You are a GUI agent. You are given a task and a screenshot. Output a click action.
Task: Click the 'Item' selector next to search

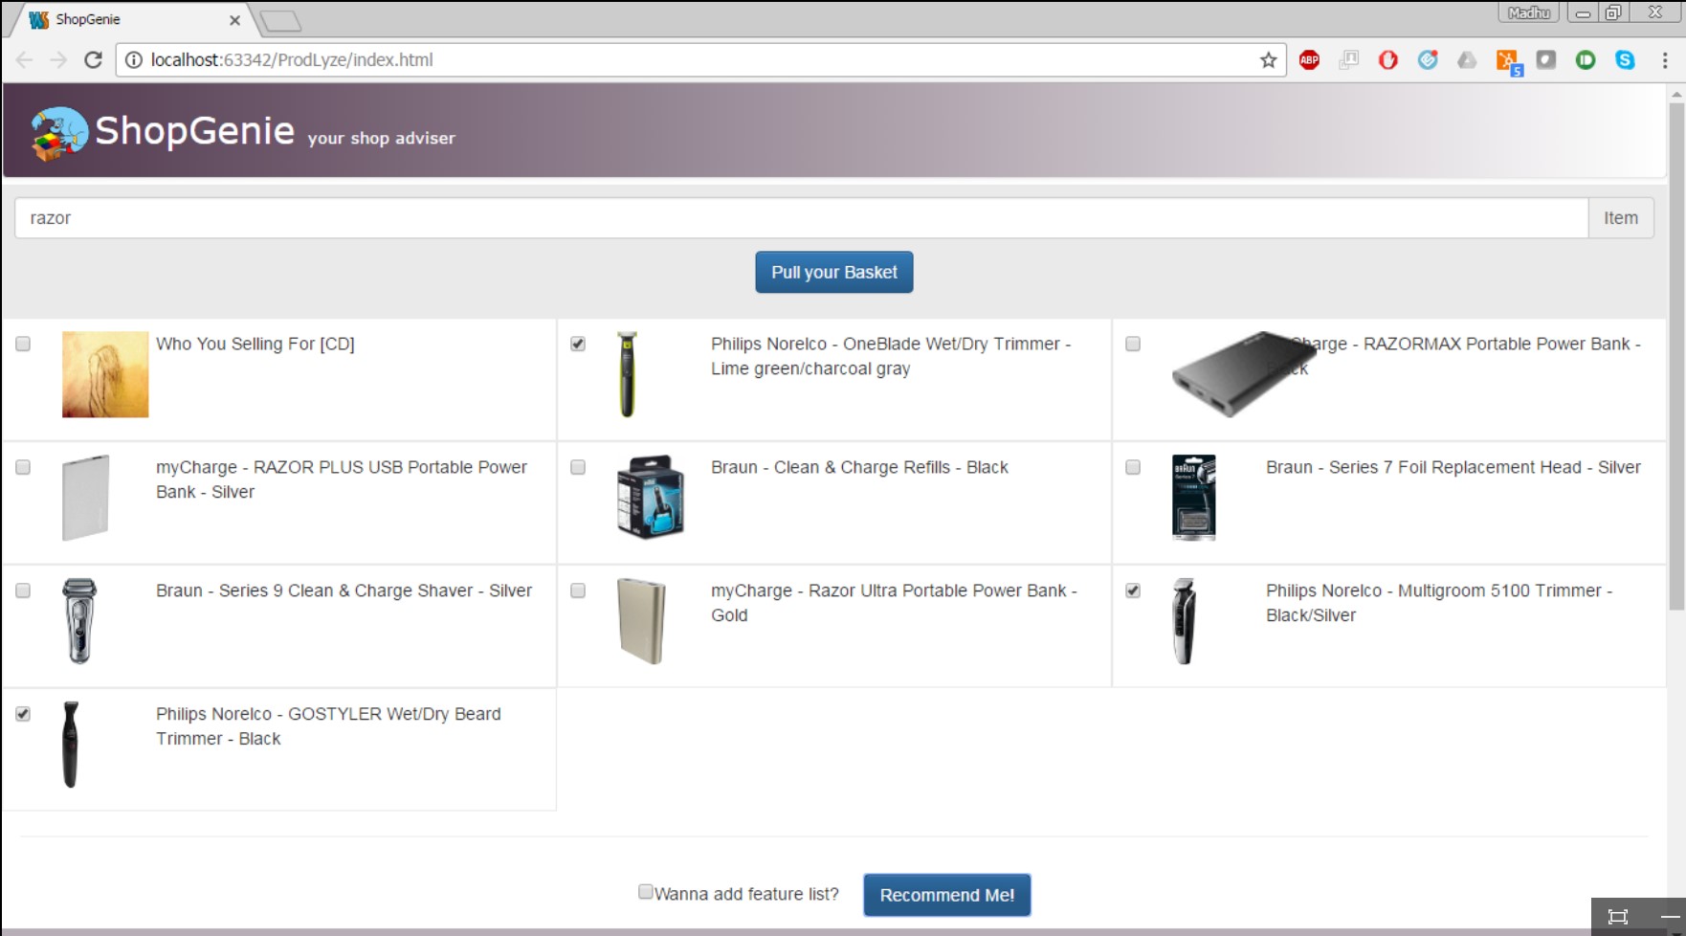pyautogui.click(x=1621, y=217)
